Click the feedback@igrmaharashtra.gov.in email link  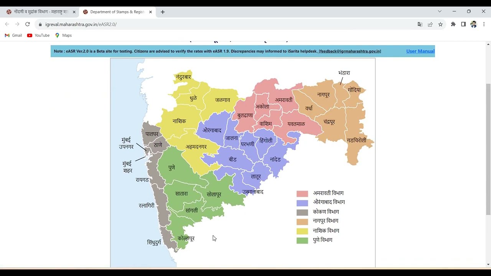pyautogui.click(x=350, y=51)
